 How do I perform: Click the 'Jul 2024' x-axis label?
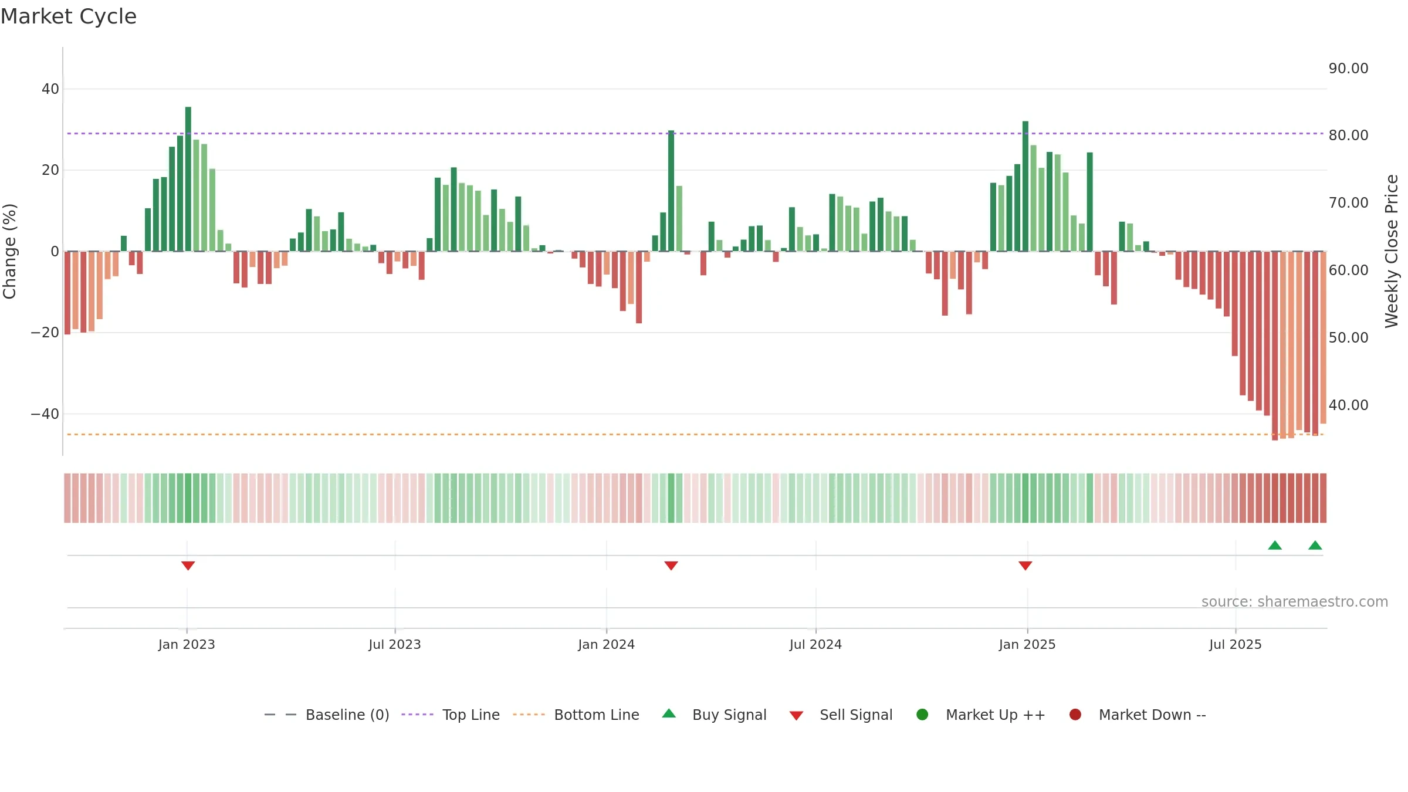(x=815, y=644)
